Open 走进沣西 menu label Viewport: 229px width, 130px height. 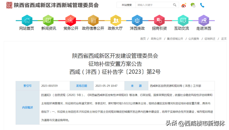204,29
